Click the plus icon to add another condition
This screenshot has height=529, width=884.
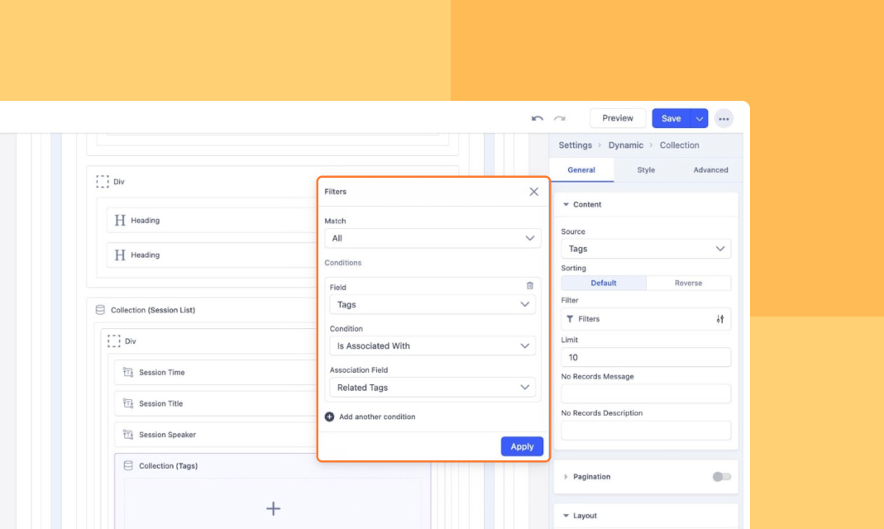pos(330,417)
